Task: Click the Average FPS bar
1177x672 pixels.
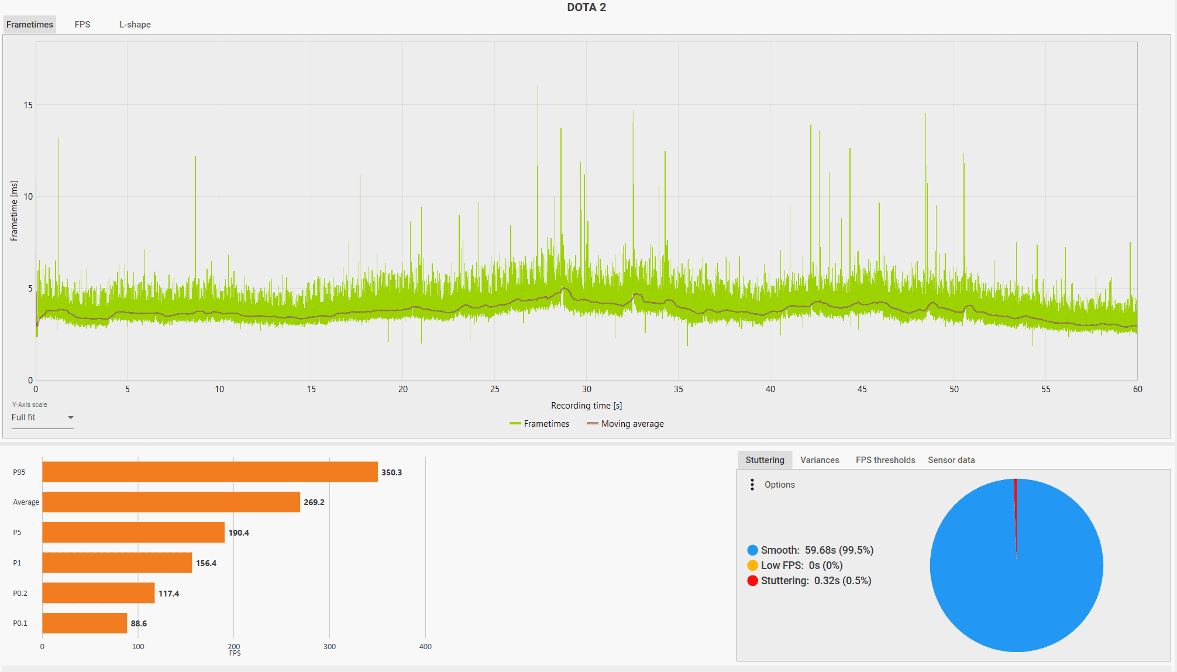Action: (171, 502)
